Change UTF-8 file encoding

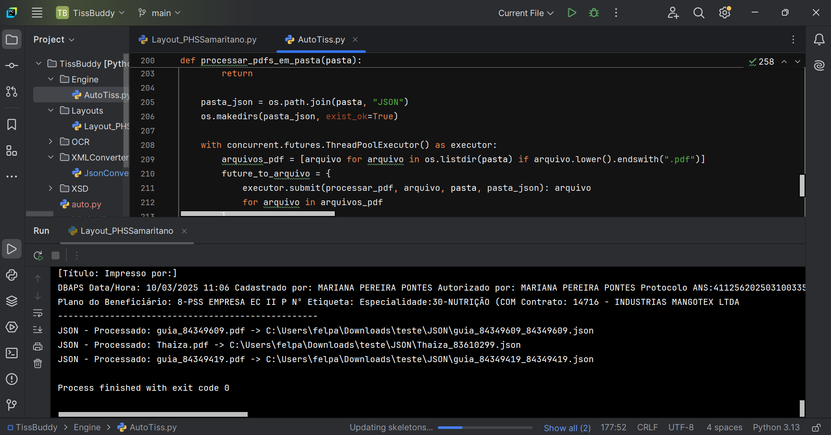(681, 428)
